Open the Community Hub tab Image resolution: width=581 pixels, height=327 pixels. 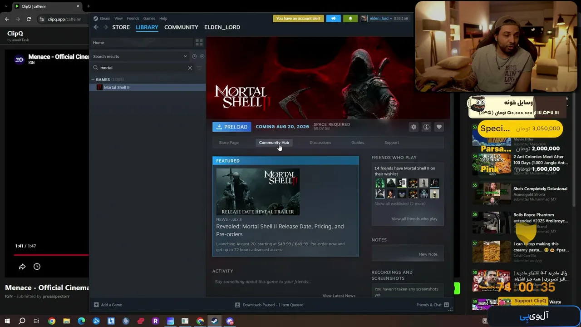[274, 143]
